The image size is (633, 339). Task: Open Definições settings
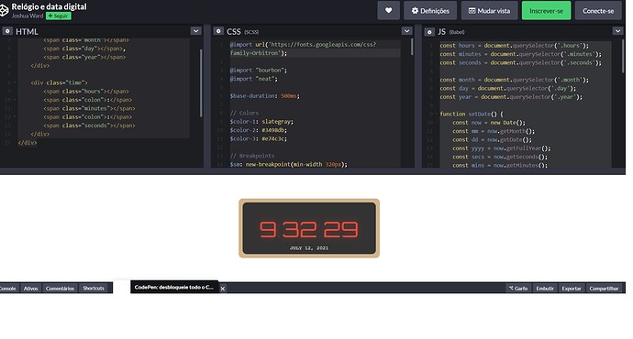pos(430,10)
